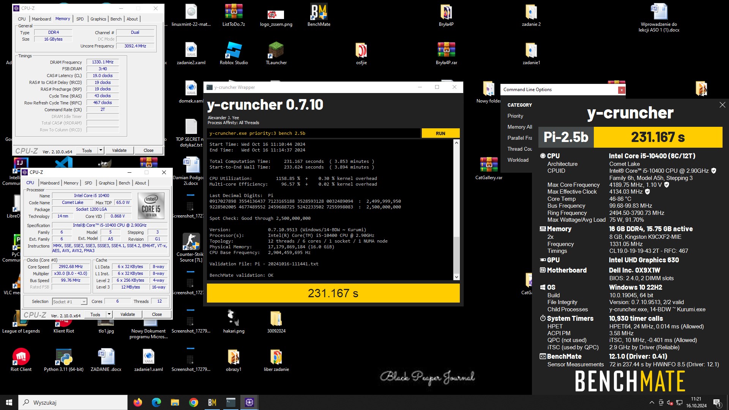Click the yellow RUN button
Viewport: 729px width, 410px height.
click(440, 133)
